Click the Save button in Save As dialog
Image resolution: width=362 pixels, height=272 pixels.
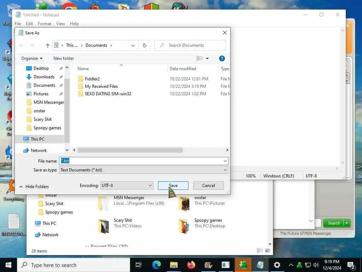pos(173,186)
